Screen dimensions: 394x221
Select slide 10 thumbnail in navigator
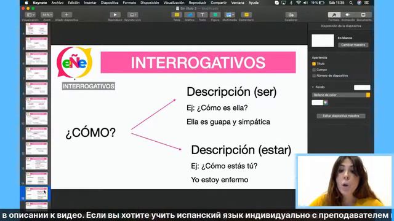pos(37,118)
